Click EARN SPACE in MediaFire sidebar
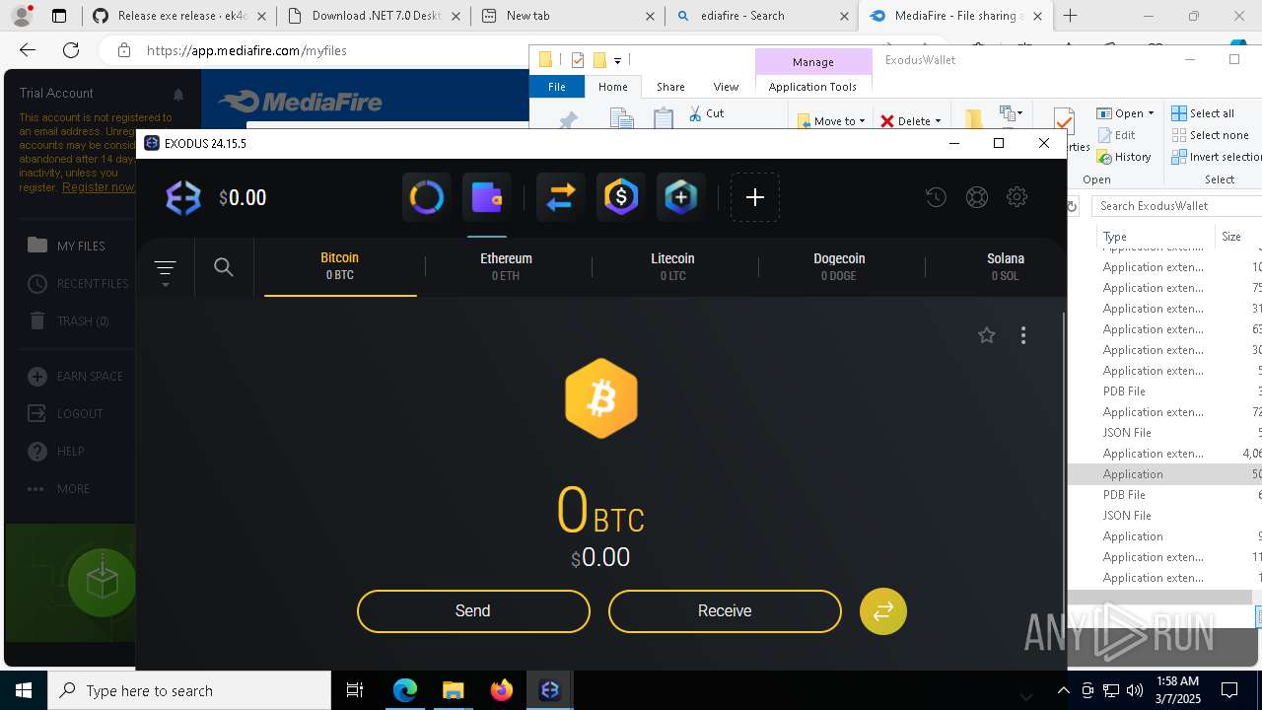Screen dimensions: 1262x710 76,376
